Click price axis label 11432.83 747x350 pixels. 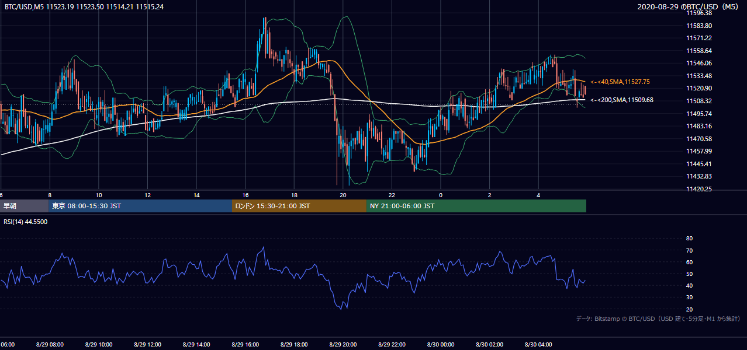(x=699, y=176)
